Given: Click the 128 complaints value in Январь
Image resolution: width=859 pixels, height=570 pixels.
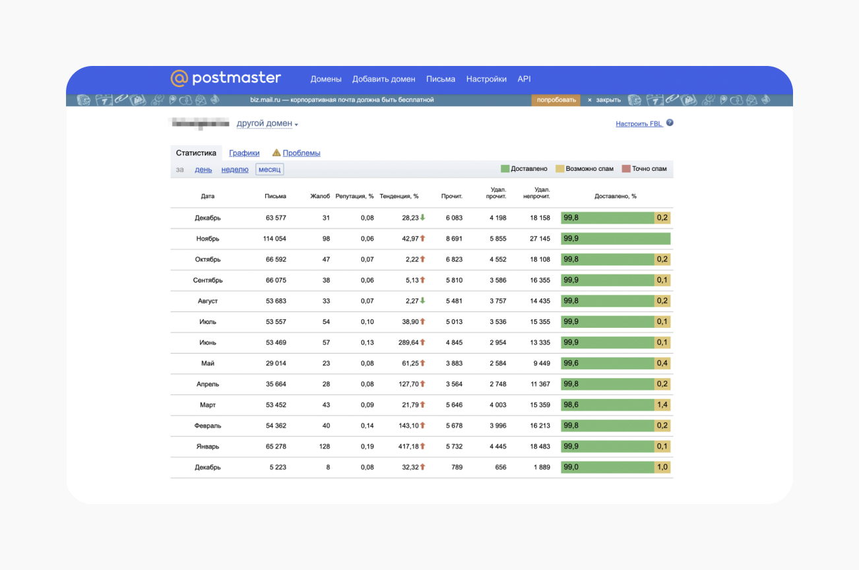Looking at the screenshot, I should click(324, 447).
